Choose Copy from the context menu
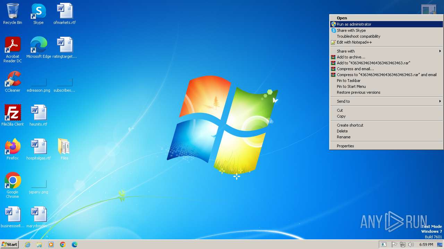This screenshot has height=249, width=444. [x=386, y=116]
